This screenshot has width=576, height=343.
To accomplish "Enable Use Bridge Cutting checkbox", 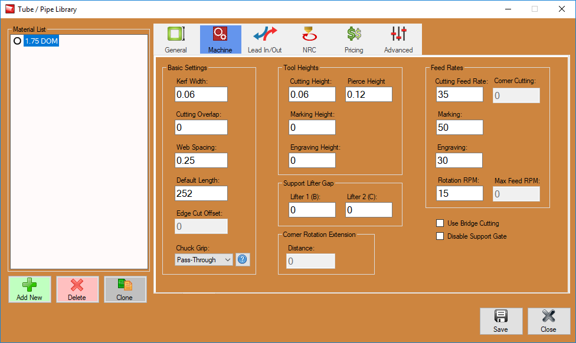I will click(x=440, y=223).
